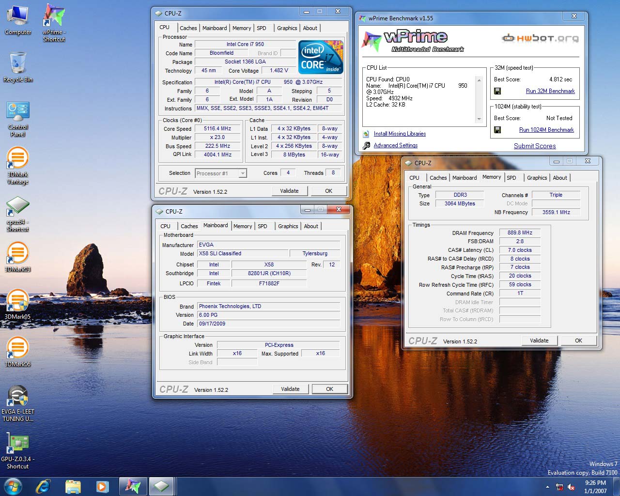Click the Intel Core i7 950 name field
Image resolution: width=620 pixels, height=496 pixels.
[x=245, y=45]
